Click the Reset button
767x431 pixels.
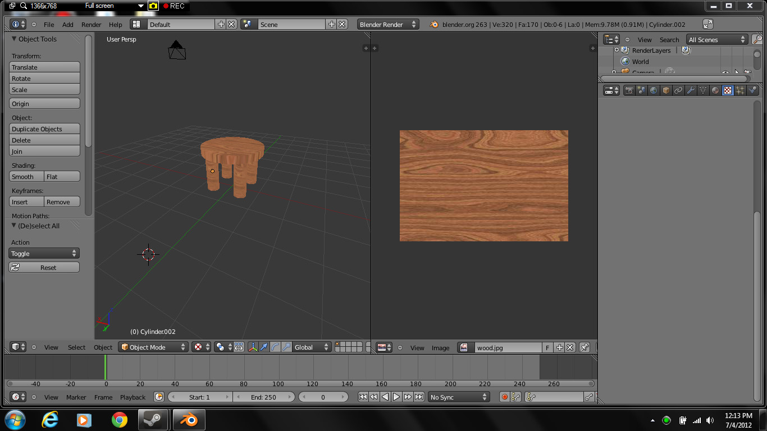pos(44,268)
